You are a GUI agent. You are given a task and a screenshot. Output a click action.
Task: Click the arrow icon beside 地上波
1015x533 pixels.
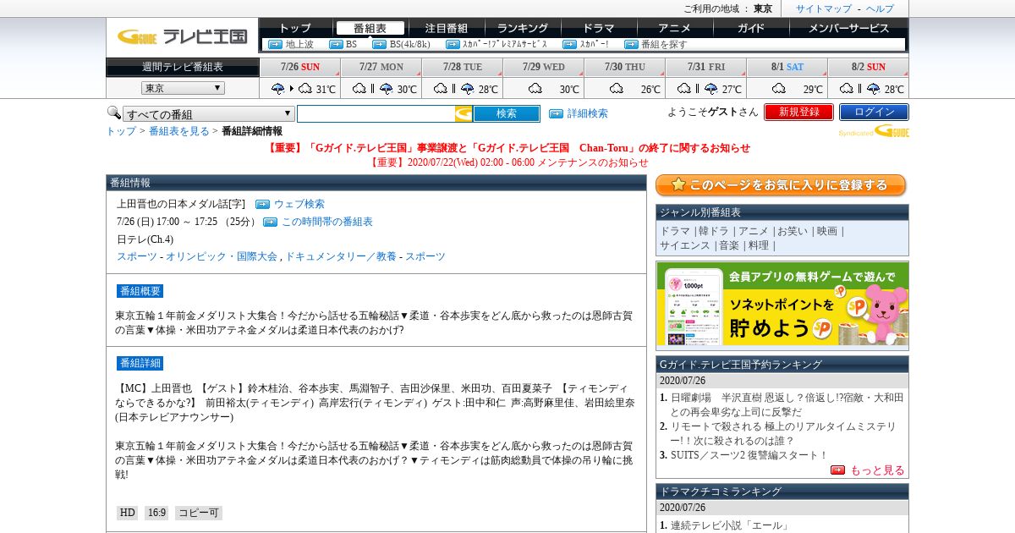(x=275, y=44)
